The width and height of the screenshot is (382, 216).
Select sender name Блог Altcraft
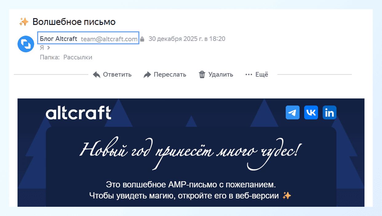[x=58, y=39]
